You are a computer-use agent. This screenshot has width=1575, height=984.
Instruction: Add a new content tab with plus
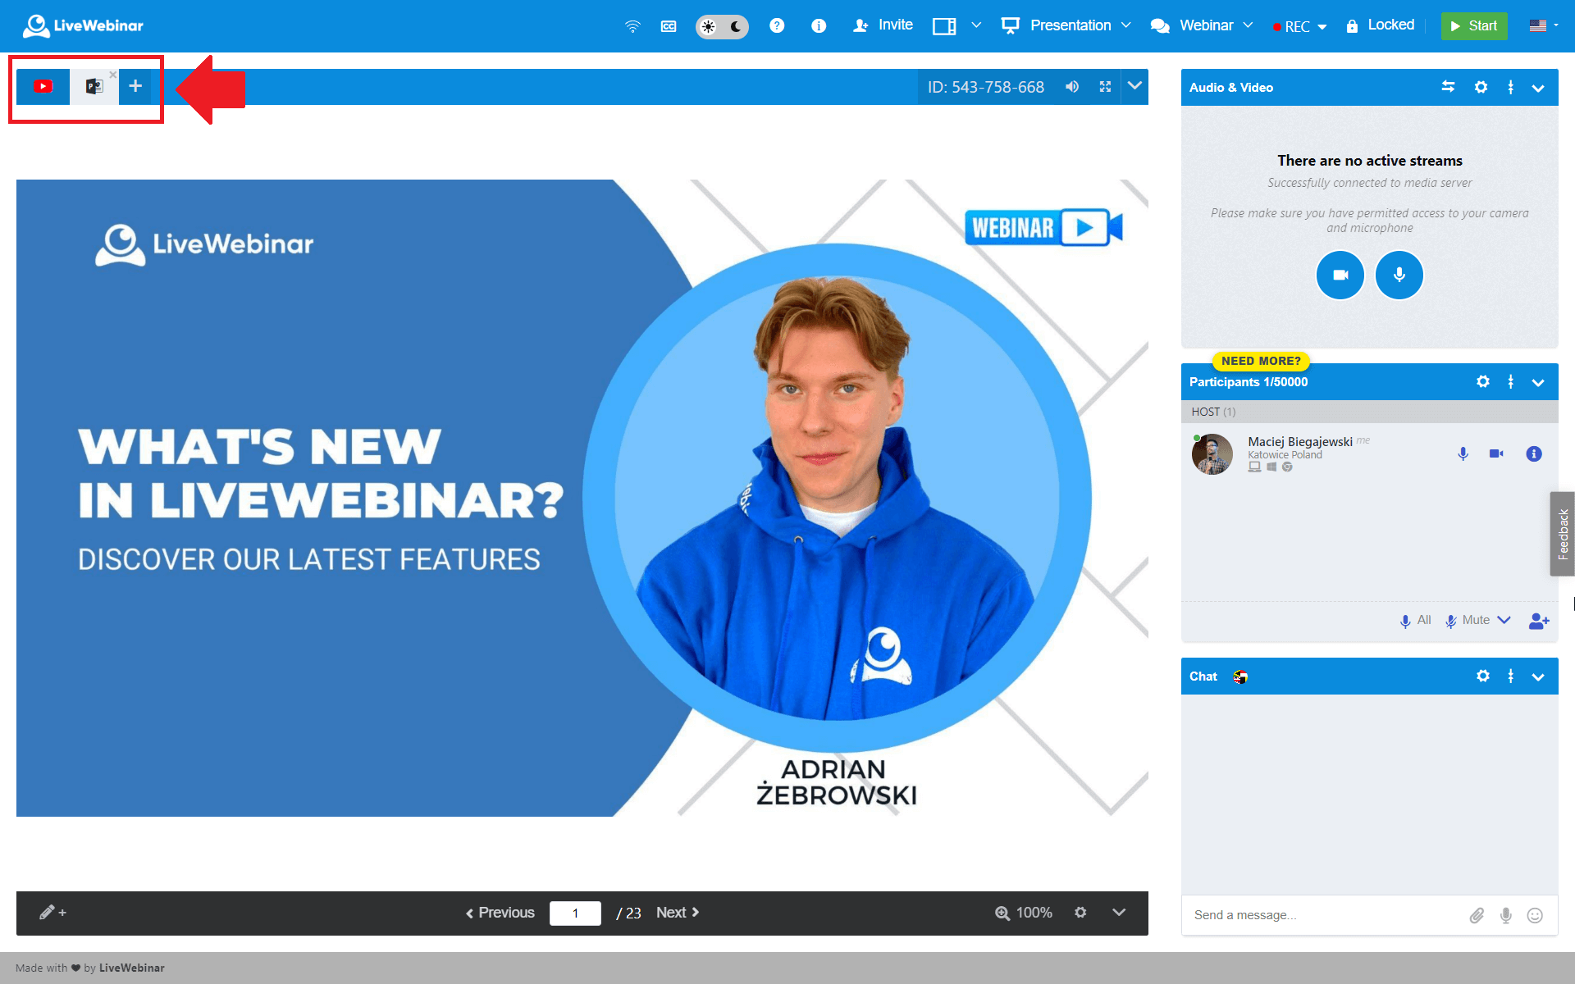pos(135,86)
